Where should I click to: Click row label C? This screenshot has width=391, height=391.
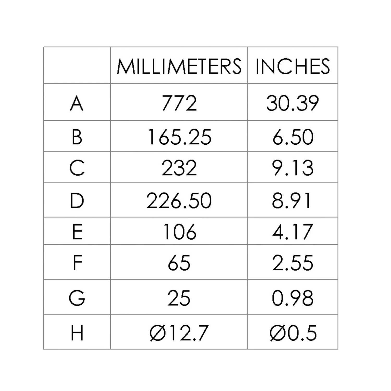[x=77, y=168]
